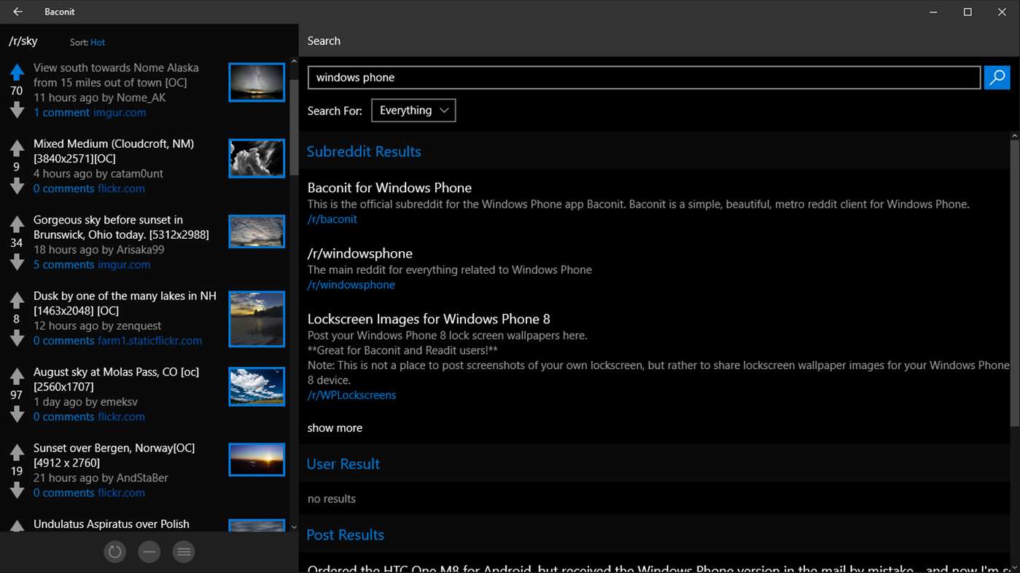1020x573 pixels.
Task: Refresh the /r/sky post list
Action: click(x=114, y=551)
